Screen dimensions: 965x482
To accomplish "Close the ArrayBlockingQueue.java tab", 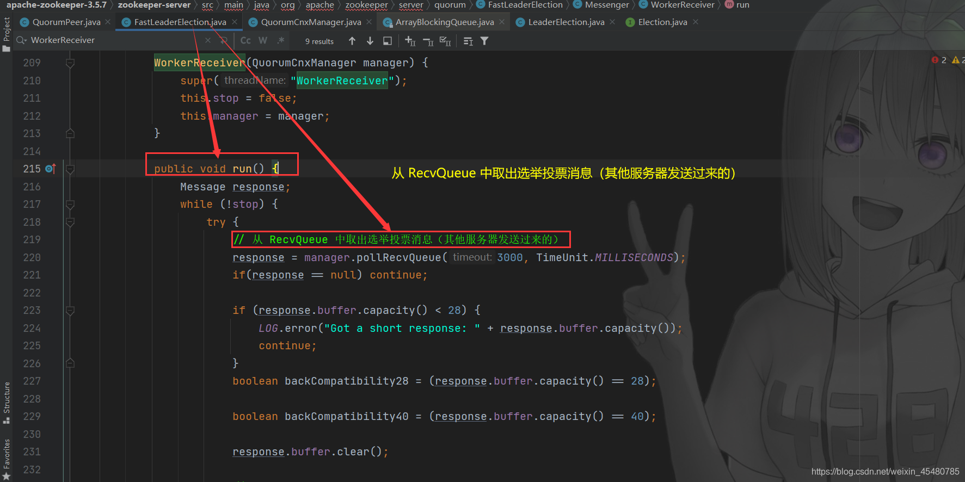I will tap(502, 22).
